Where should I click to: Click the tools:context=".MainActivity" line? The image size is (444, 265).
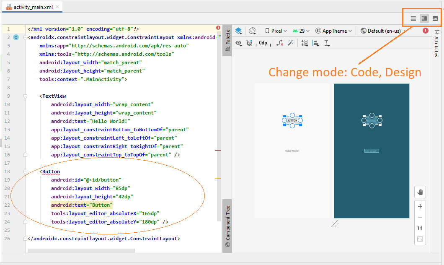coord(83,79)
